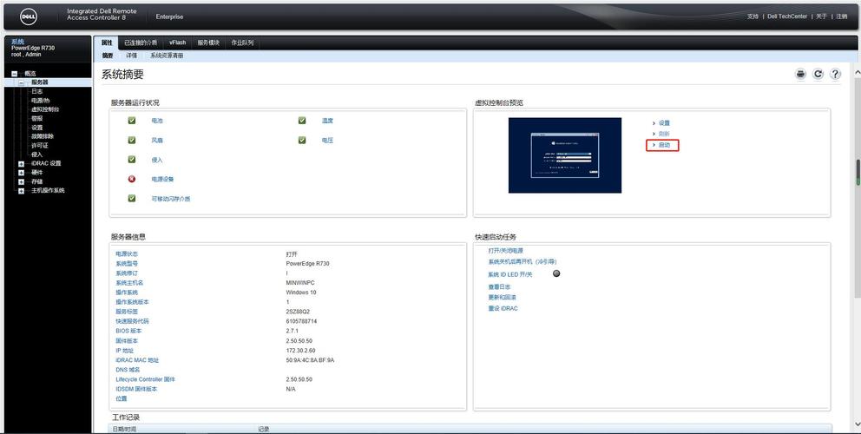Screen dimensions: 861x434
Task: Click the virtual console preview thumbnail
Action: (565, 155)
